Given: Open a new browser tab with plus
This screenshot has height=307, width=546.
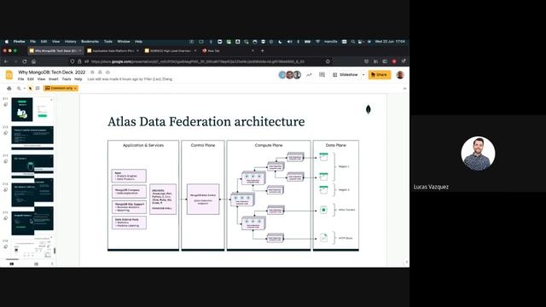Looking at the screenshot, I should [263, 51].
